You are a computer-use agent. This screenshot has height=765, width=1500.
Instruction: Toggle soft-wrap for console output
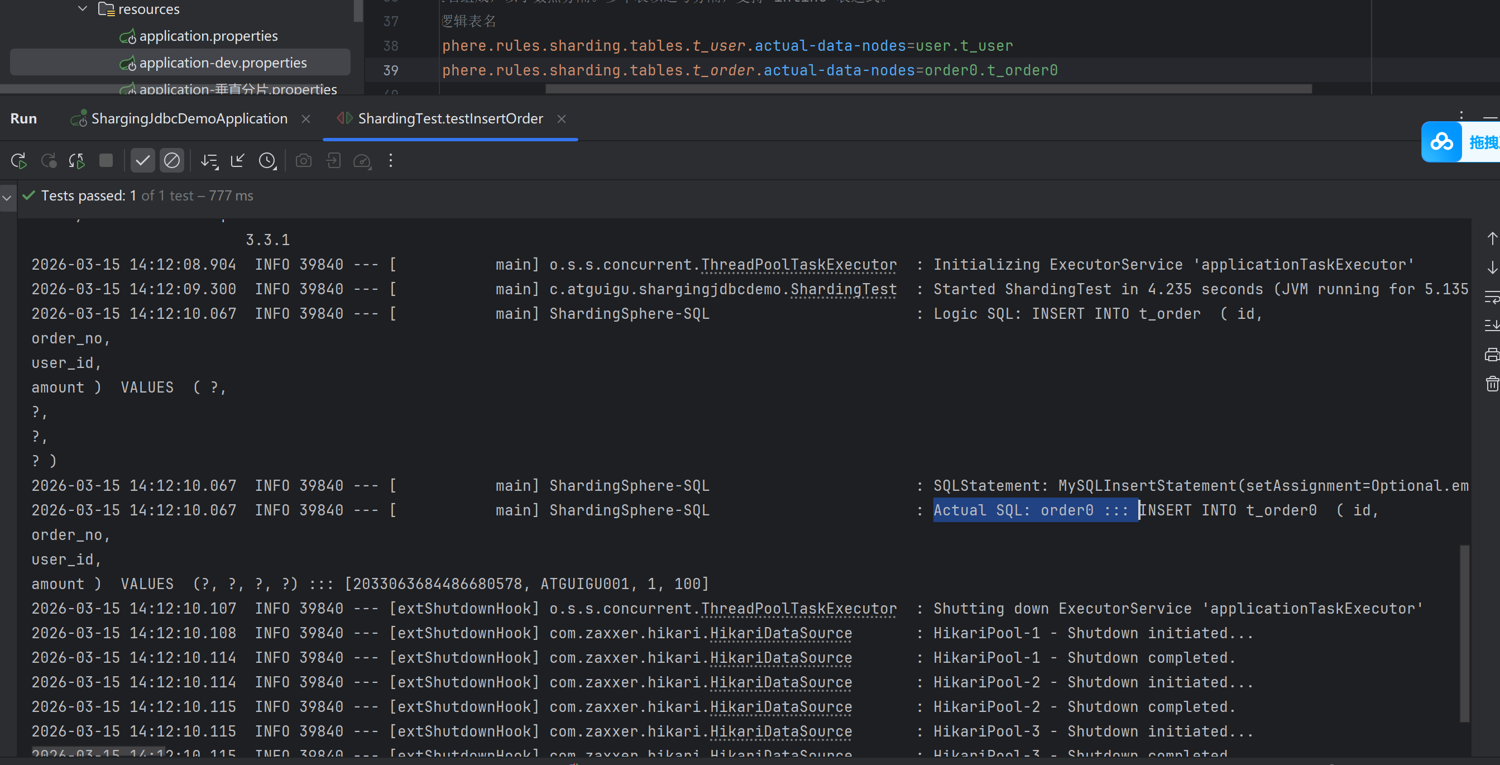coord(1492,297)
